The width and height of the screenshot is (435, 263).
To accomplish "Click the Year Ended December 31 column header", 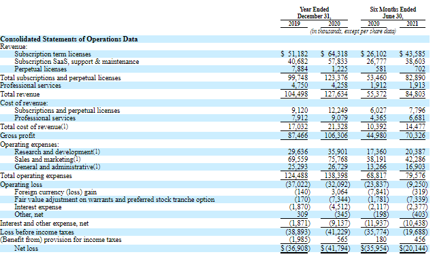I will (x=314, y=13).
